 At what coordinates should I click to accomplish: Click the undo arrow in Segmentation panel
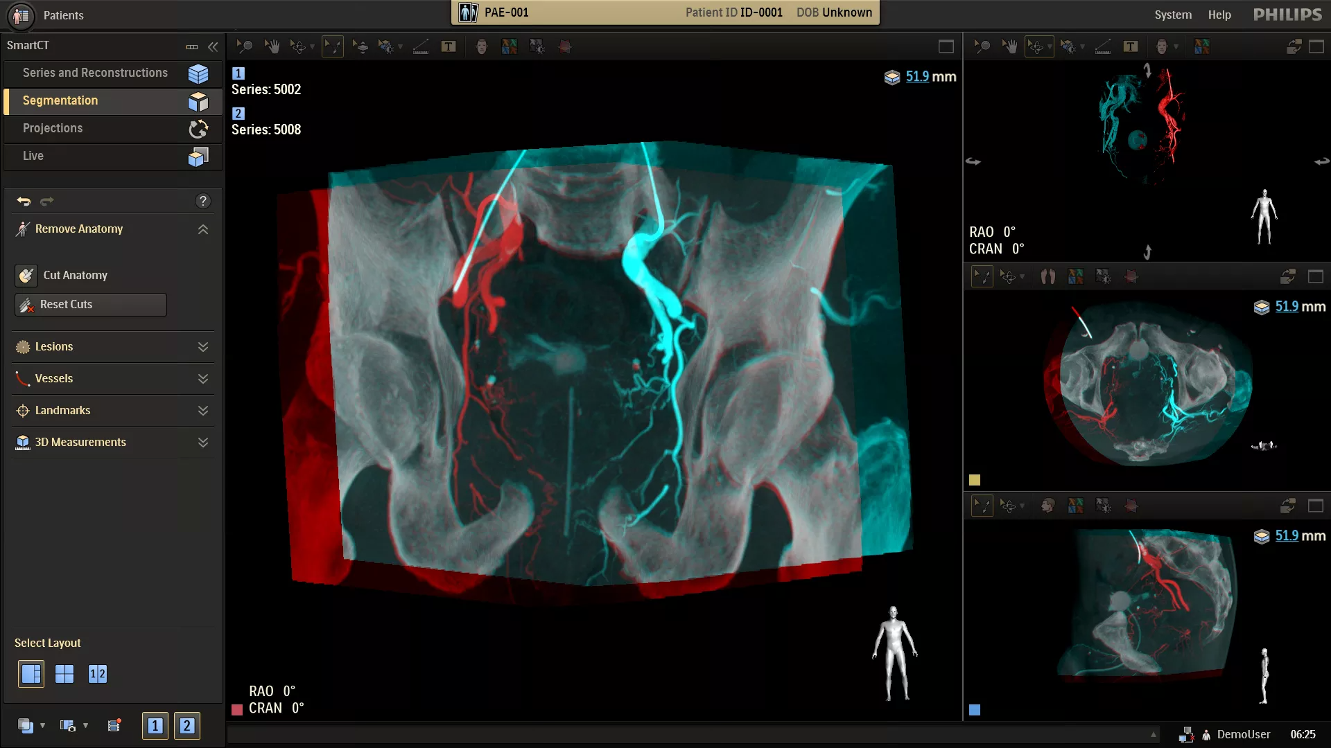pos(24,201)
